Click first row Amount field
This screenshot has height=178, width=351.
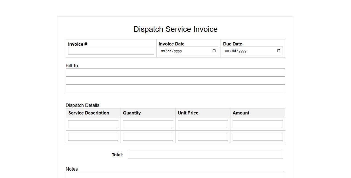pos(258,124)
